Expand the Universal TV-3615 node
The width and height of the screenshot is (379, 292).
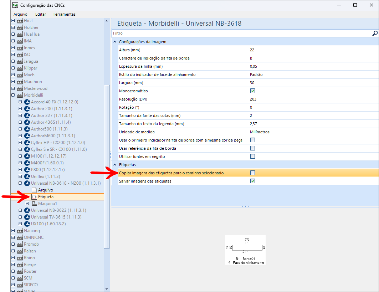click(20, 217)
